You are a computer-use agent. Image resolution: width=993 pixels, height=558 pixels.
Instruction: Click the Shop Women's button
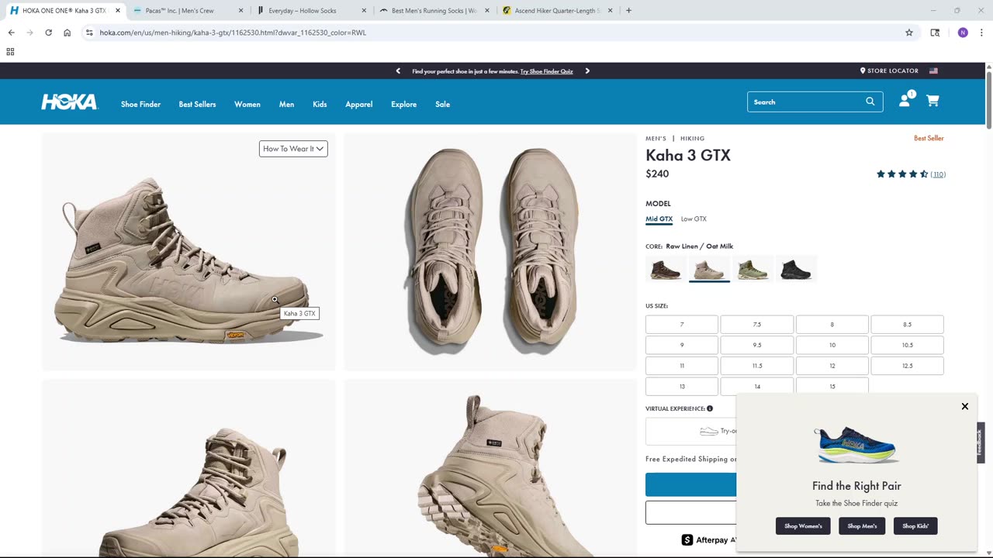[803, 526]
